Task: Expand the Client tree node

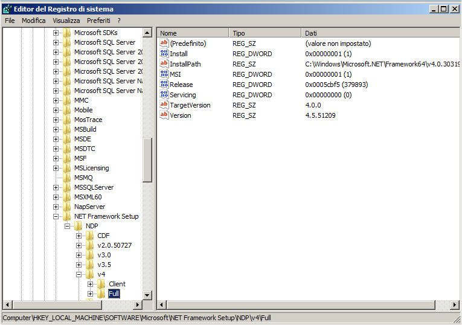Action: [90, 285]
